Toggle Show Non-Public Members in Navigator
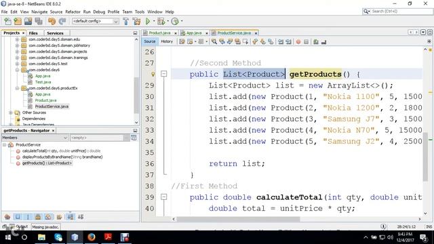 (x=38, y=217)
